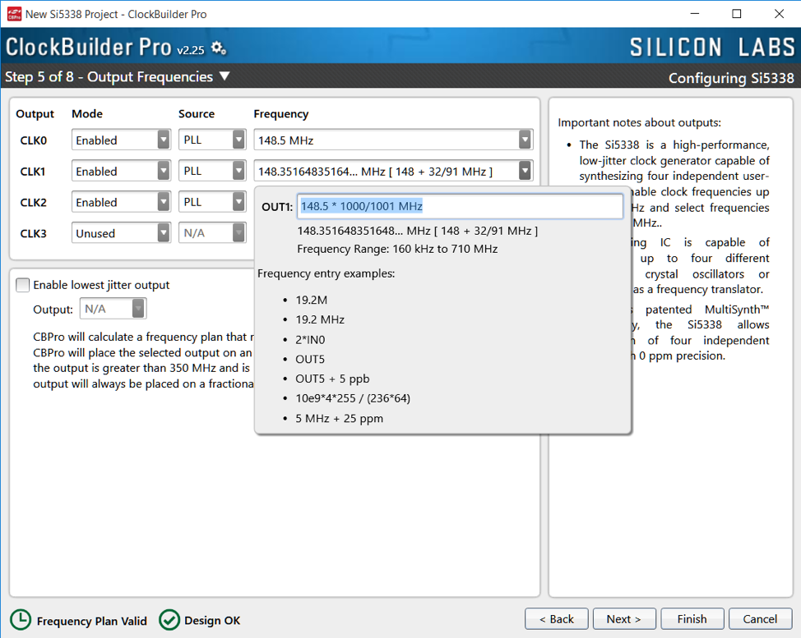The width and height of the screenshot is (801, 638).
Task: Minimize the ClockBuilder Pro window
Action: pos(695,14)
